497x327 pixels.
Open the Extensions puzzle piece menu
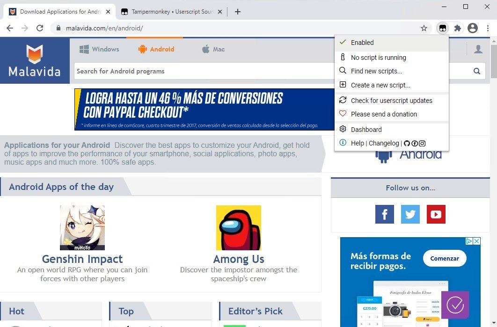(457, 28)
